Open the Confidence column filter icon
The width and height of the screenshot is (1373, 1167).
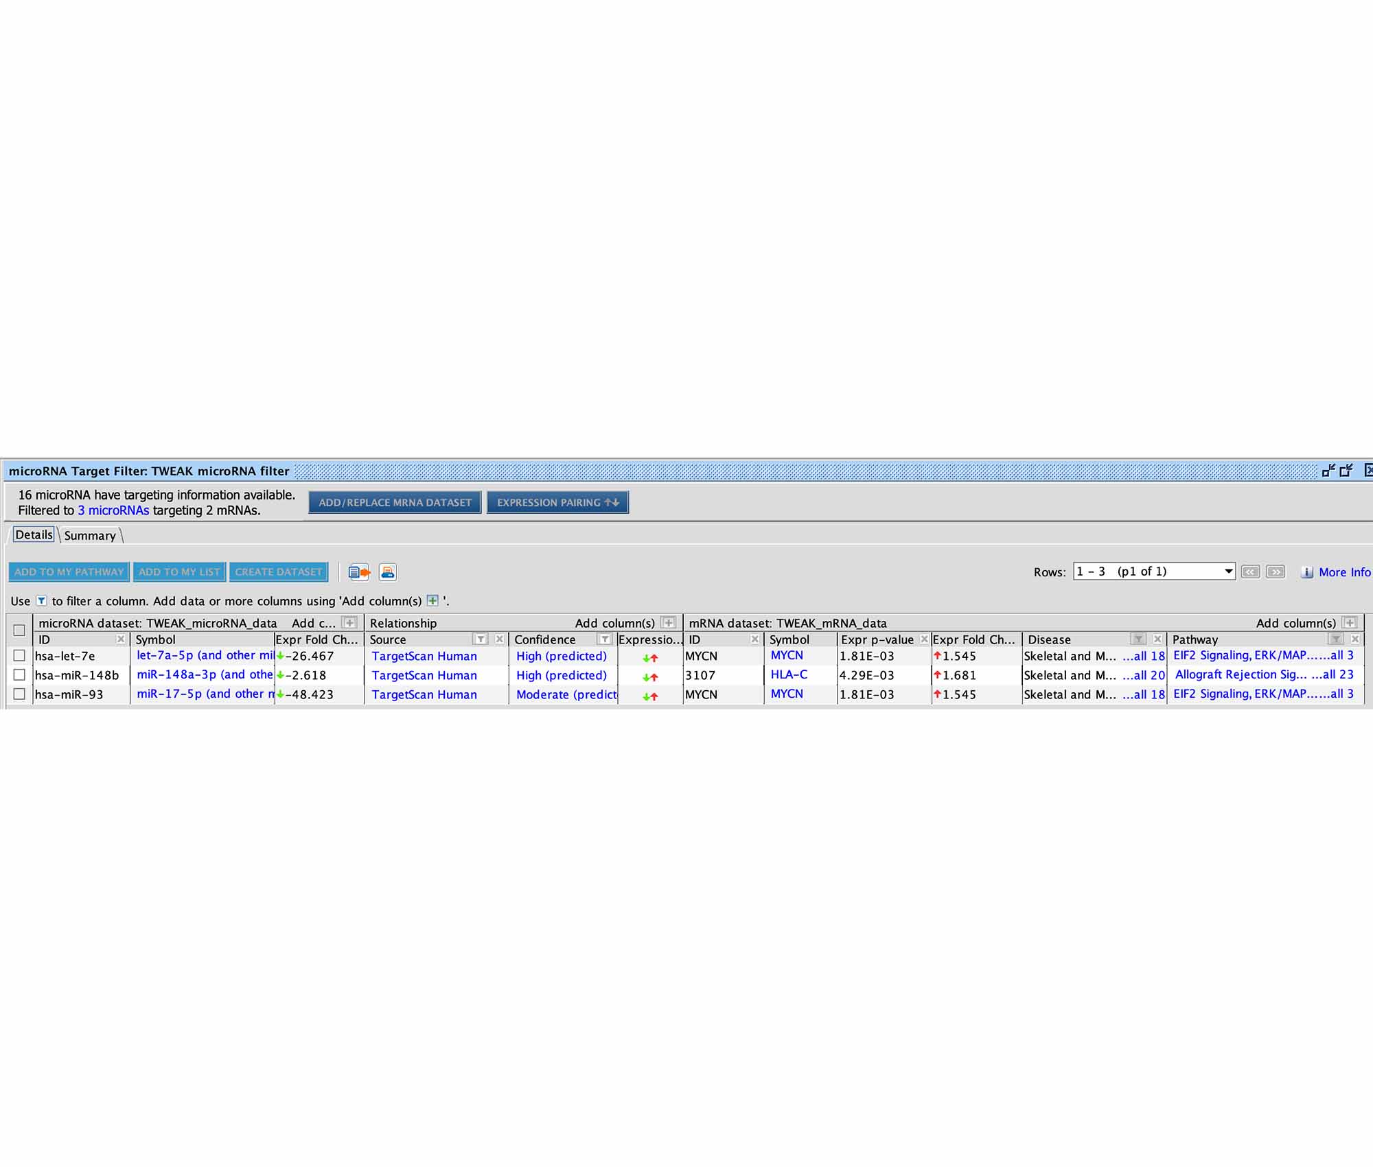tap(605, 639)
